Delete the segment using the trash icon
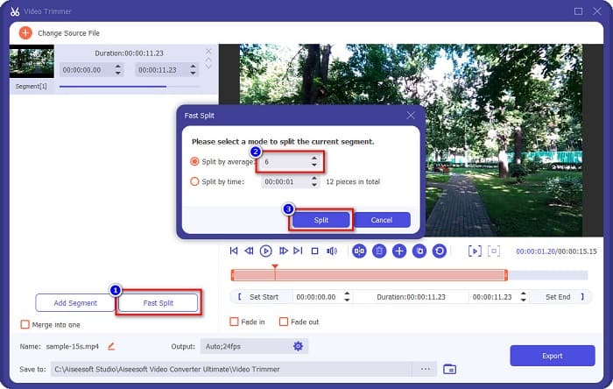Image resolution: width=613 pixels, height=389 pixels. pos(379,251)
